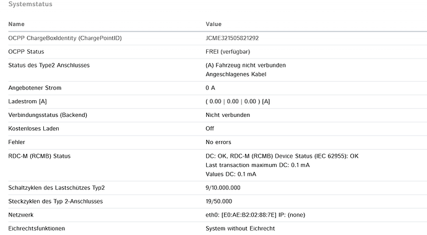Click the Ladestrom values in amps
This screenshot has width=427, height=235.
pyautogui.click(x=238, y=101)
